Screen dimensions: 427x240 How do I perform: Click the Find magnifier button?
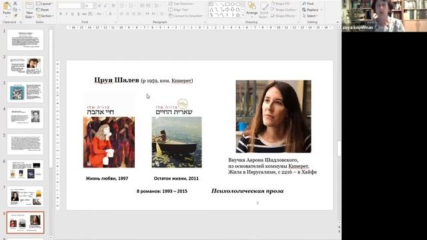click(308, 3)
